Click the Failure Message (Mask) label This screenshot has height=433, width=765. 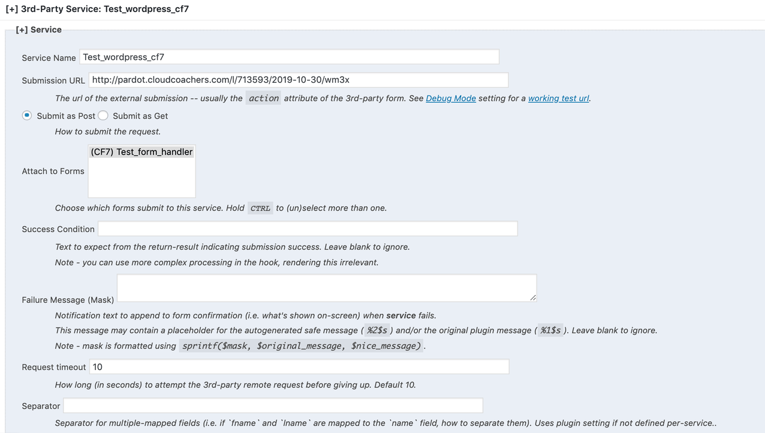point(68,300)
